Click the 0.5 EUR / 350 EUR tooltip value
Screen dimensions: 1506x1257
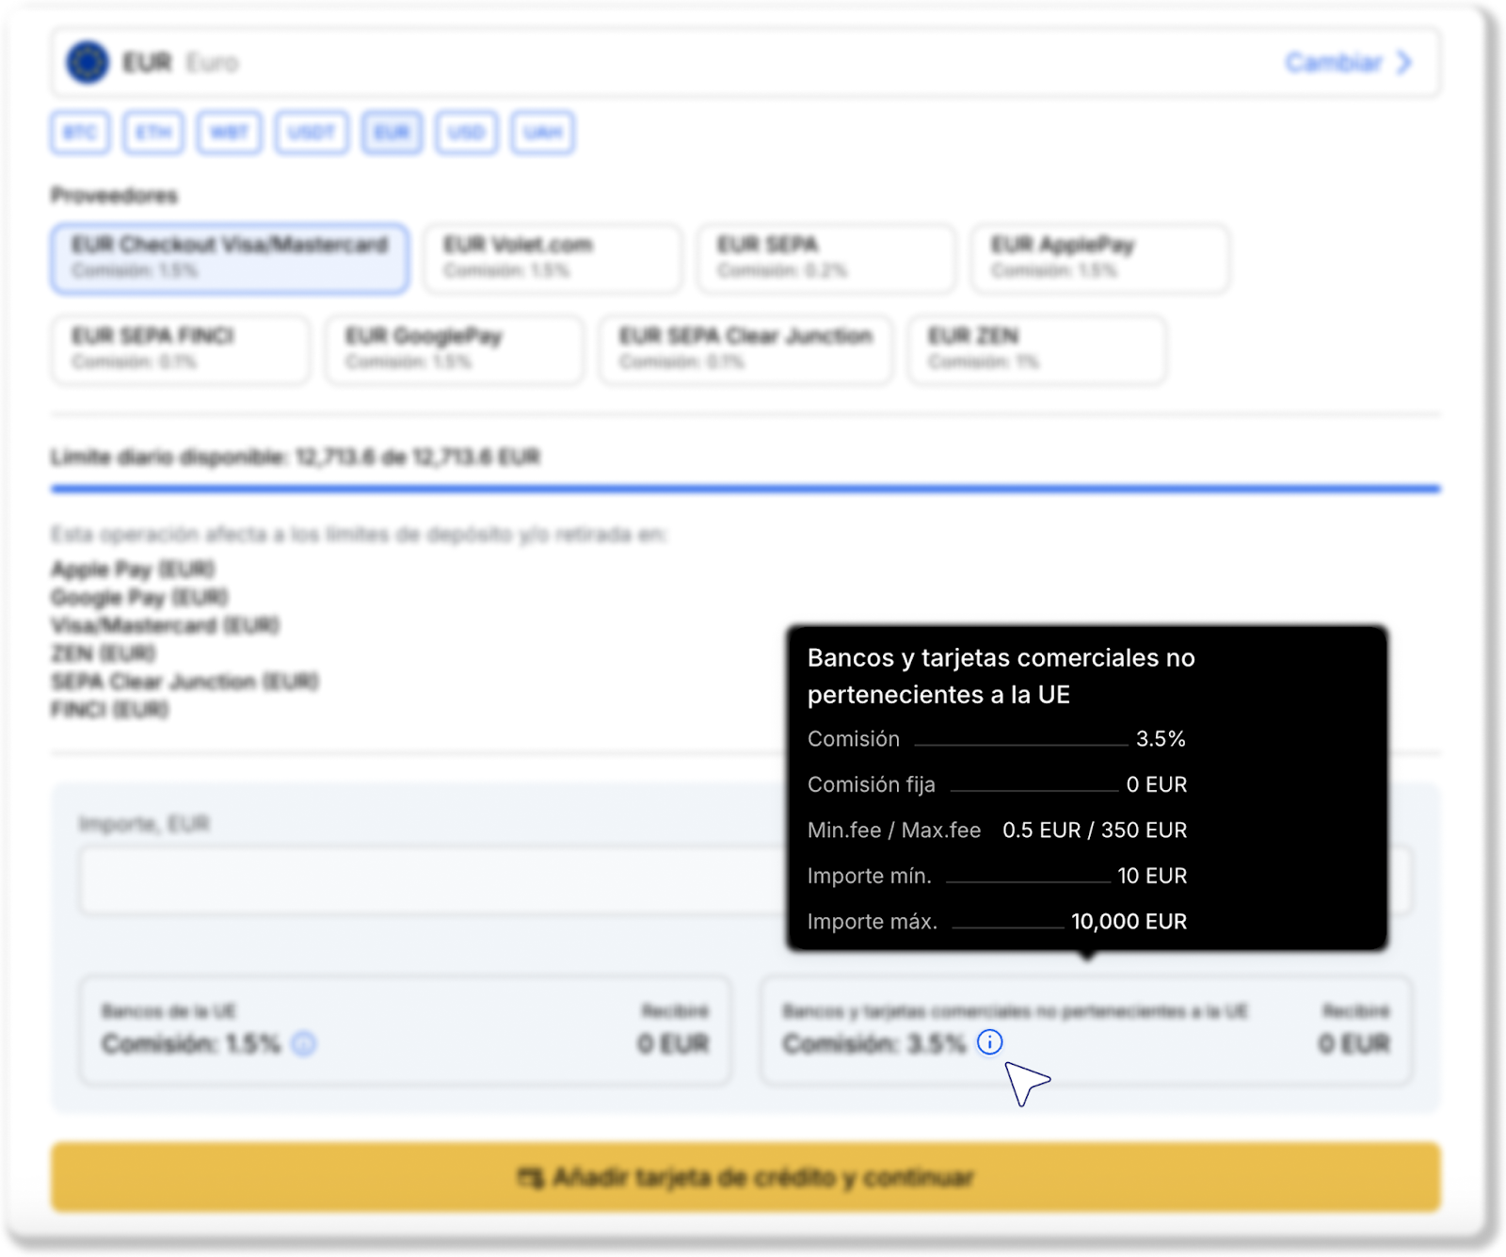(x=1095, y=830)
